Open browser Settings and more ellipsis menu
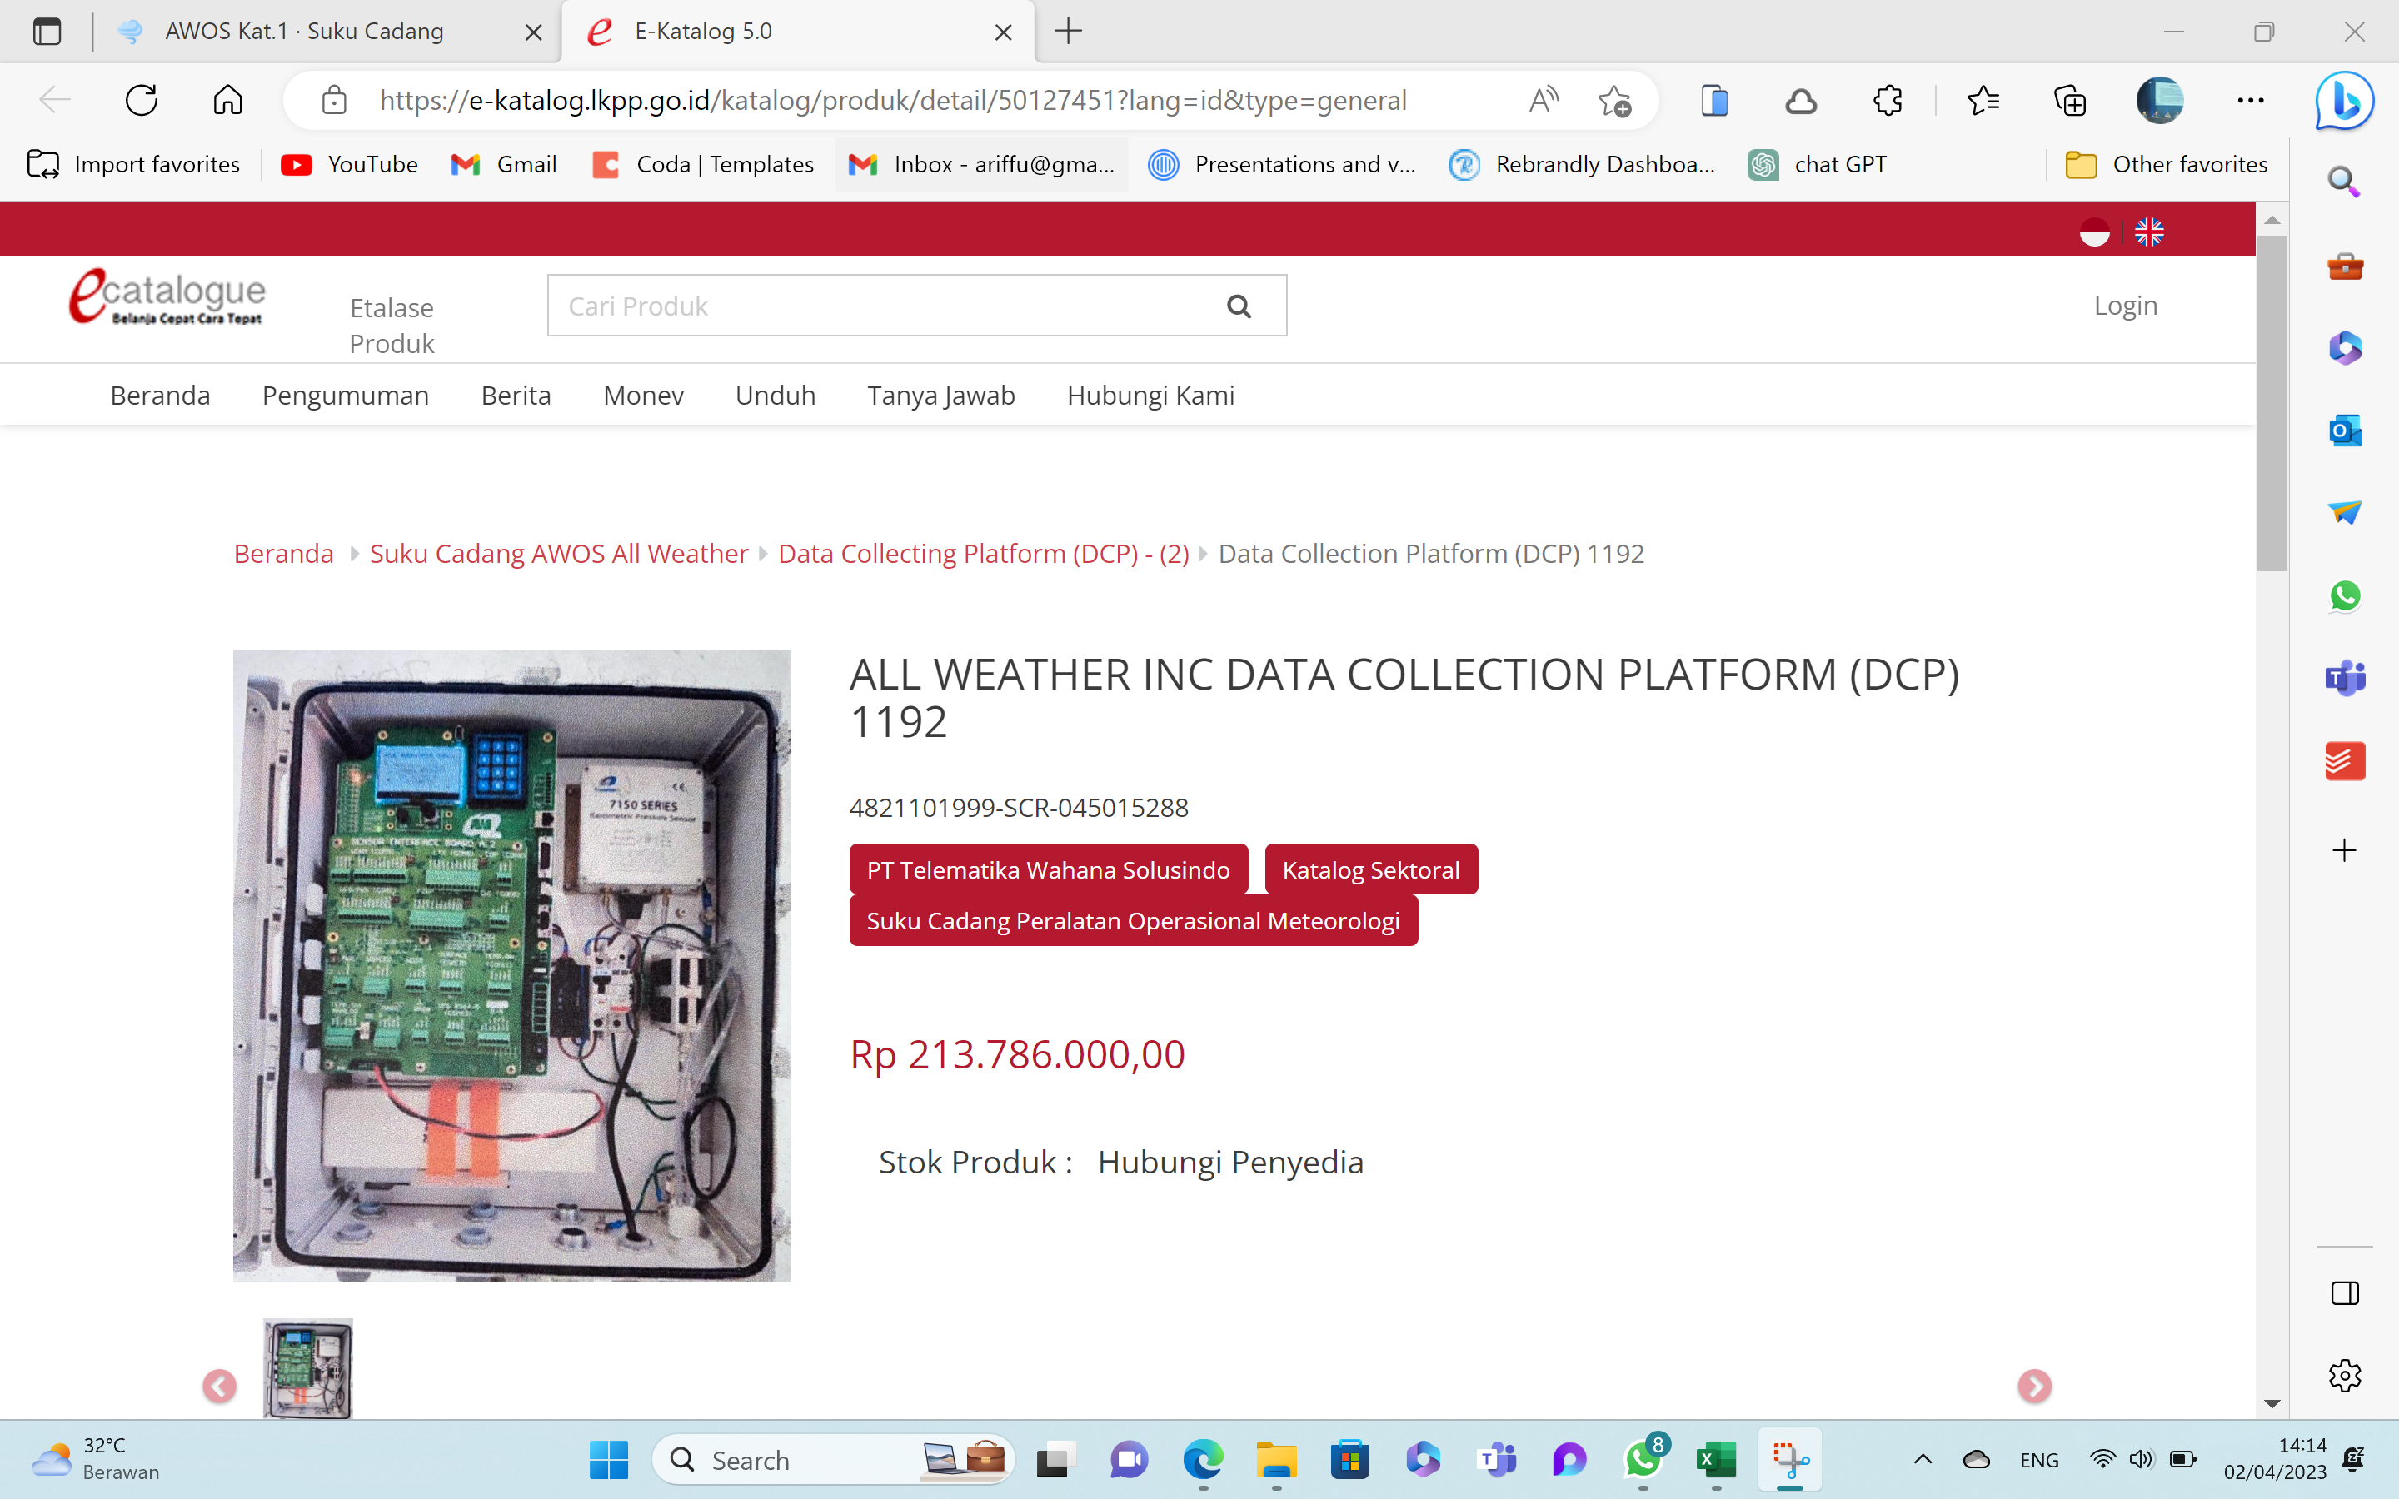The width and height of the screenshot is (2399, 1499). [x=2250, y=100]
